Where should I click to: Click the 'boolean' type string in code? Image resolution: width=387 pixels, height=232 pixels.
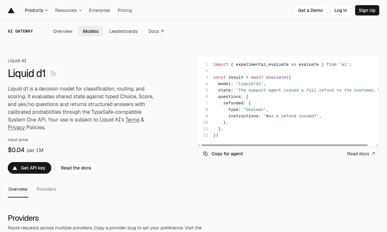pos(255,110)
